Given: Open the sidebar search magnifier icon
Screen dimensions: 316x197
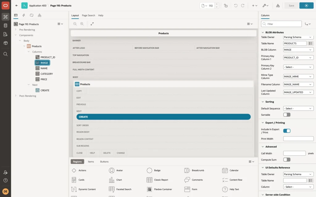Looking at the screenshot, I should point(6,54).
